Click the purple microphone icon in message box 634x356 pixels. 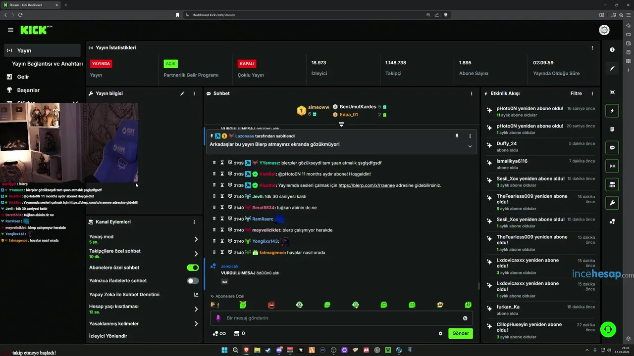[x=218, y=318]
